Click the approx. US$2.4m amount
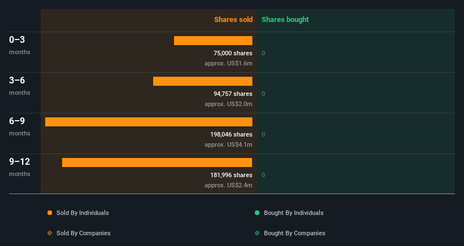This screenshot has width=464, height=246. [x=228, y=185]
